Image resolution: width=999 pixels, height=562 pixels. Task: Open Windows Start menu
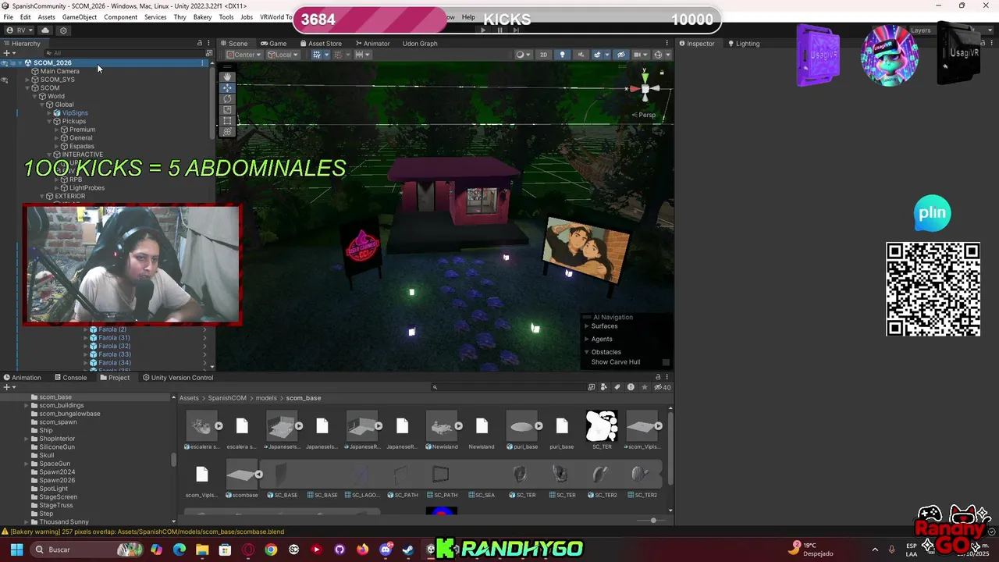click(16, 550)
